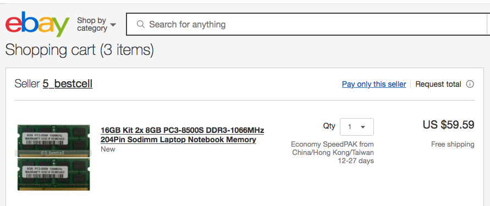Screen dimensions: 490x206
Task: Open the 16GB Kit 2x 8GB listing title
Action: [182, 135]
